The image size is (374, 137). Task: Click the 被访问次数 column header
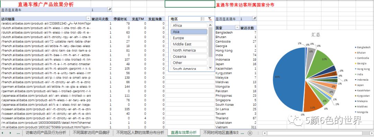coord(100,19)
